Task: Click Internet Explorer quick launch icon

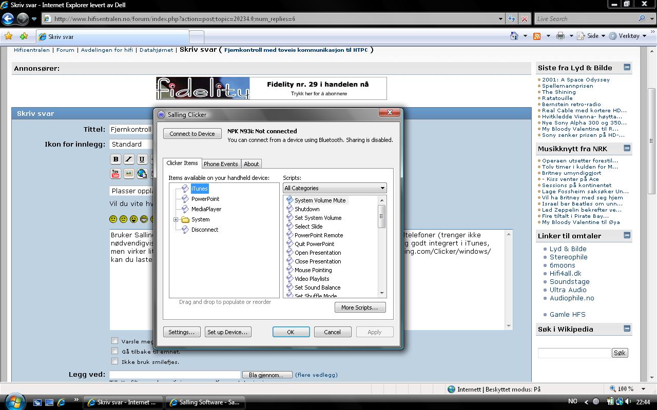Action: (61, 402)
